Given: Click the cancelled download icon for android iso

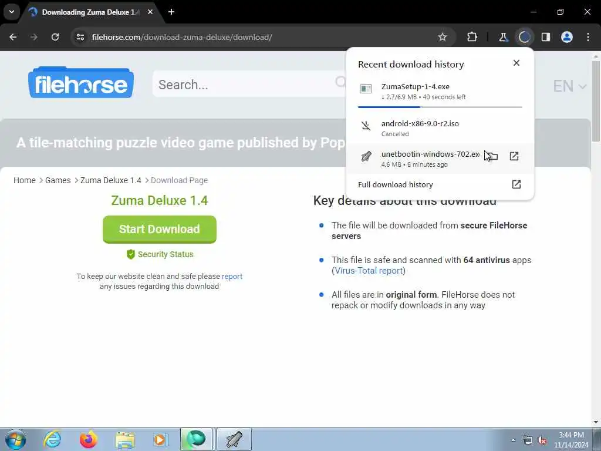Looking at the screenshot, I should pyautogui.click(x=366, y=126).
